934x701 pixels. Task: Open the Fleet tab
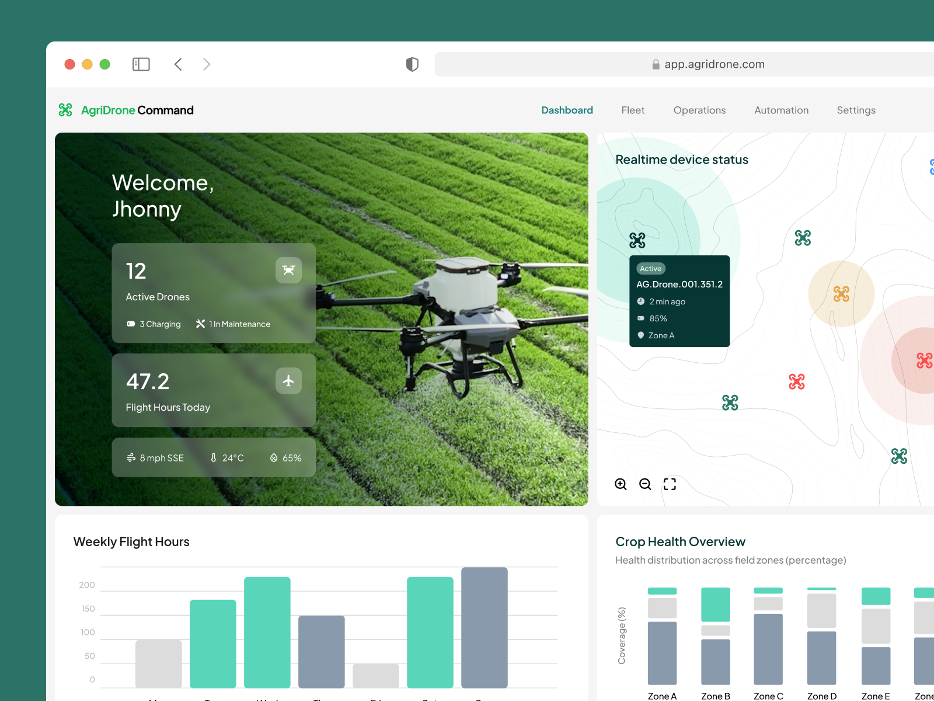633,110
